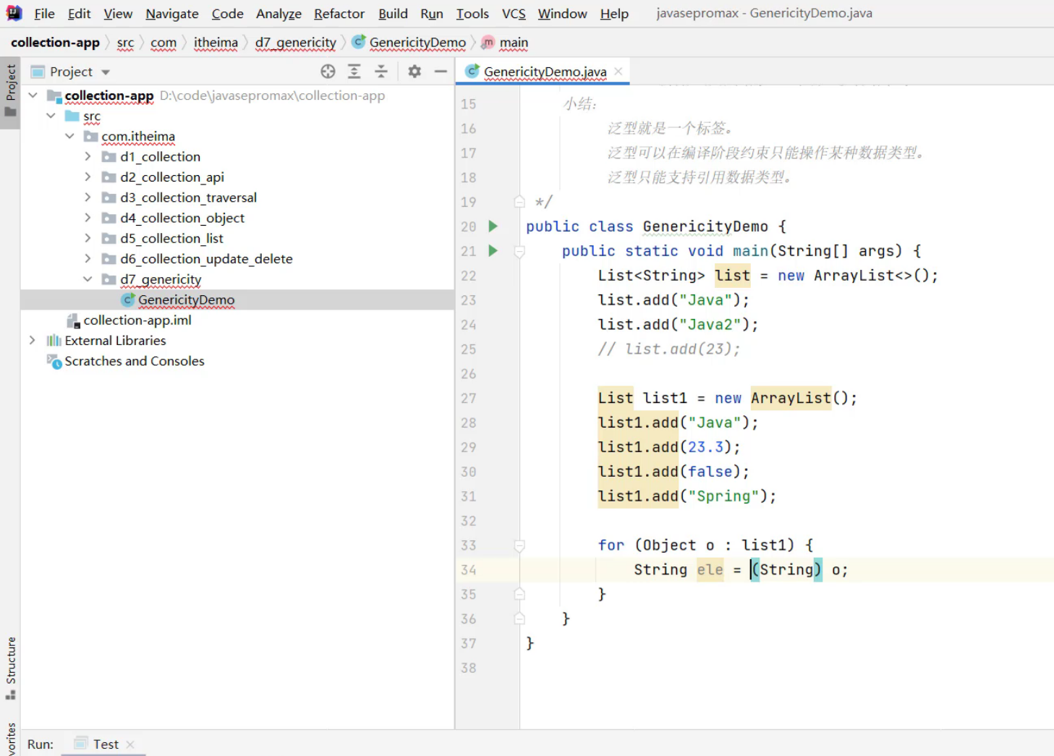Expand the d2_collection_api package
The width and height of the screenshot is (1054, 756).
click(x=88, y=177)
